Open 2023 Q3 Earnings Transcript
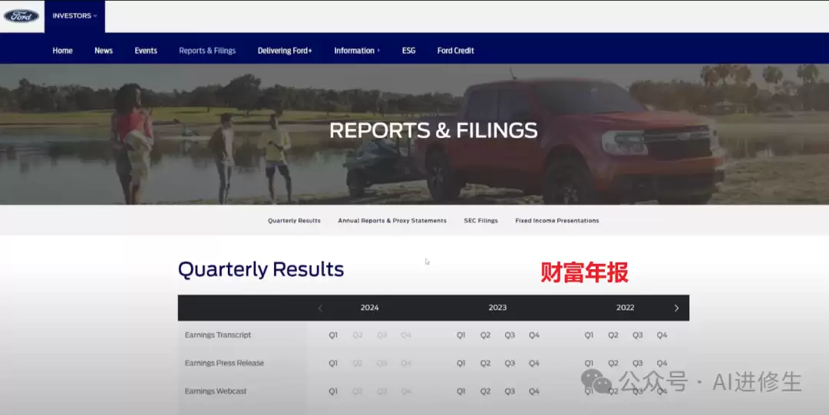Viewport: 829px width, 415px height. click(x=510, y=335)
